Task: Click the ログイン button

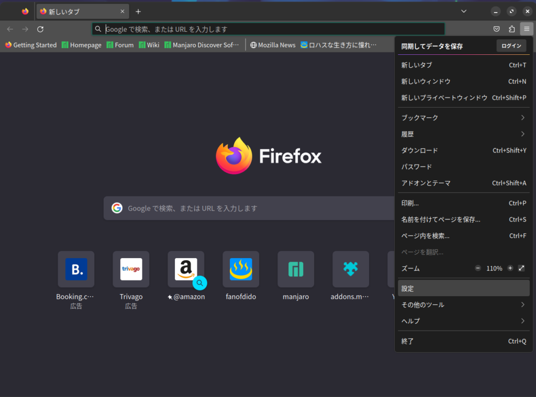Action: (511, 45)
